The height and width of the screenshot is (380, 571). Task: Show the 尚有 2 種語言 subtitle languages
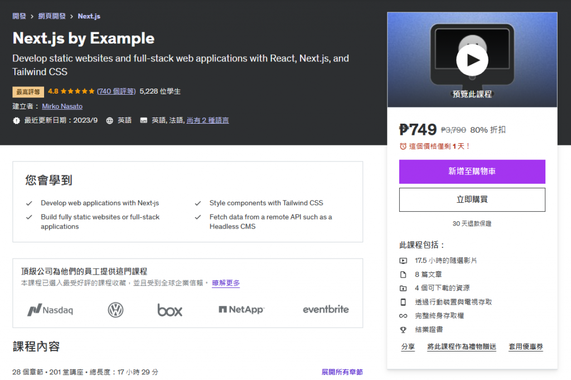click(207, 120)
